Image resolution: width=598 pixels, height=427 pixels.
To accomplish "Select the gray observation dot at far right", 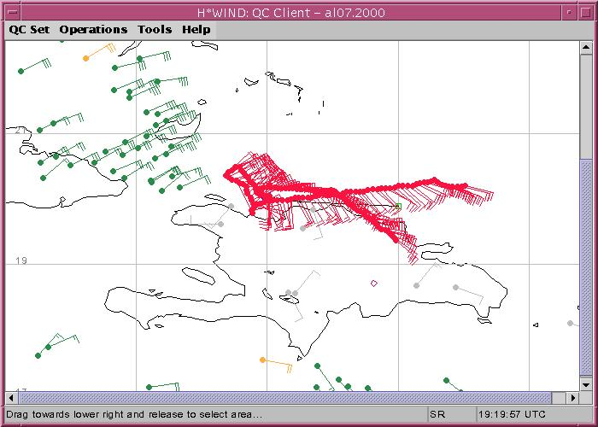I will (570, 323).
